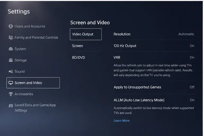Switch to the BD/DVD submenu
This screenshot has width=204, height=136.
[x=78, y=57]
